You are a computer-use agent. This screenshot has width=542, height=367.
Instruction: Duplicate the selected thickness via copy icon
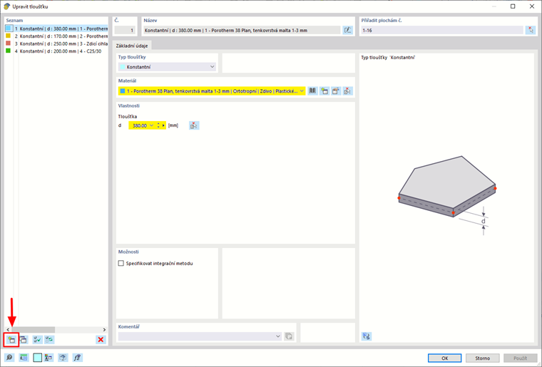click(x=23, y=340)
